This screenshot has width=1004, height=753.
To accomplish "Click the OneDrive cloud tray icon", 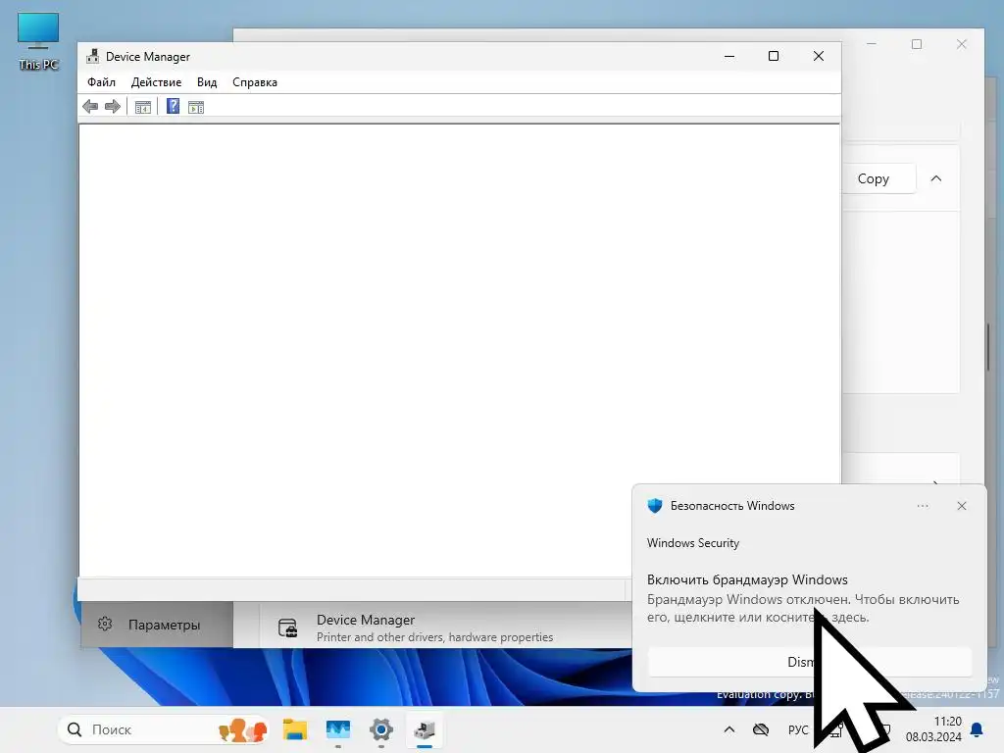I will [761, 729].
